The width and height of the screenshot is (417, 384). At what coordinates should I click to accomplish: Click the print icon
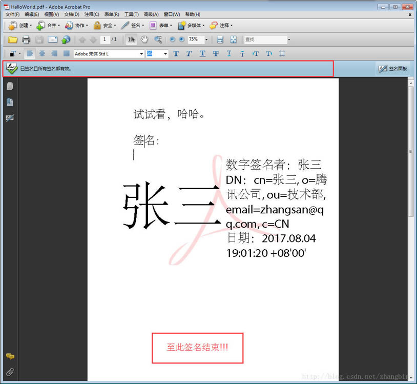coord(26,39)
